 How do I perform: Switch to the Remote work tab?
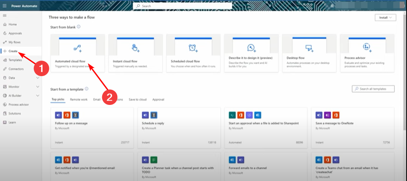coord(79,100)
